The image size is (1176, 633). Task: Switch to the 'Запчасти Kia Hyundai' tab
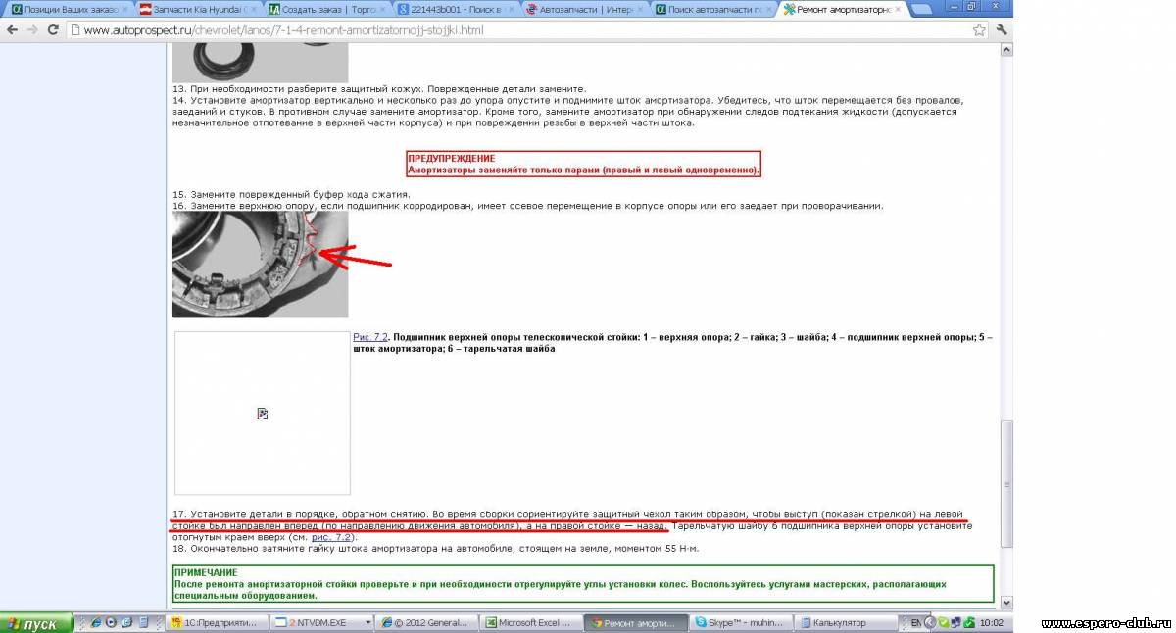(x=197, y=9)
